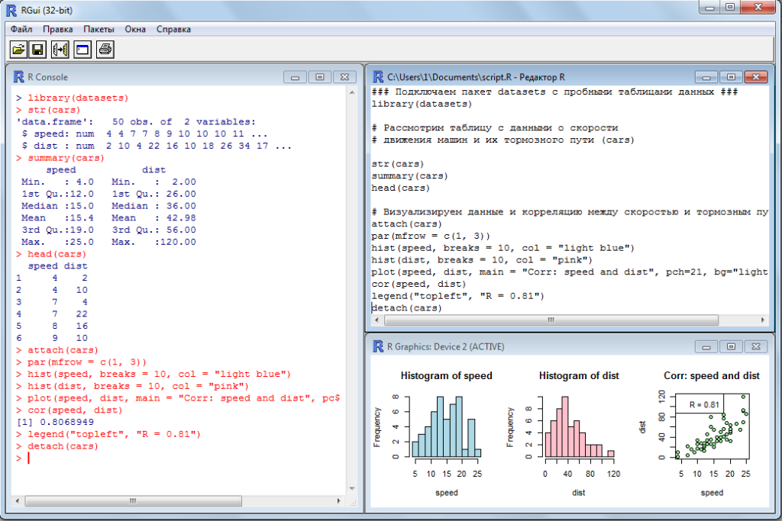This screenshot has width=782, height=521.
Task: Click the R Console horizontal scrollbar thumb
Action: 132,501
